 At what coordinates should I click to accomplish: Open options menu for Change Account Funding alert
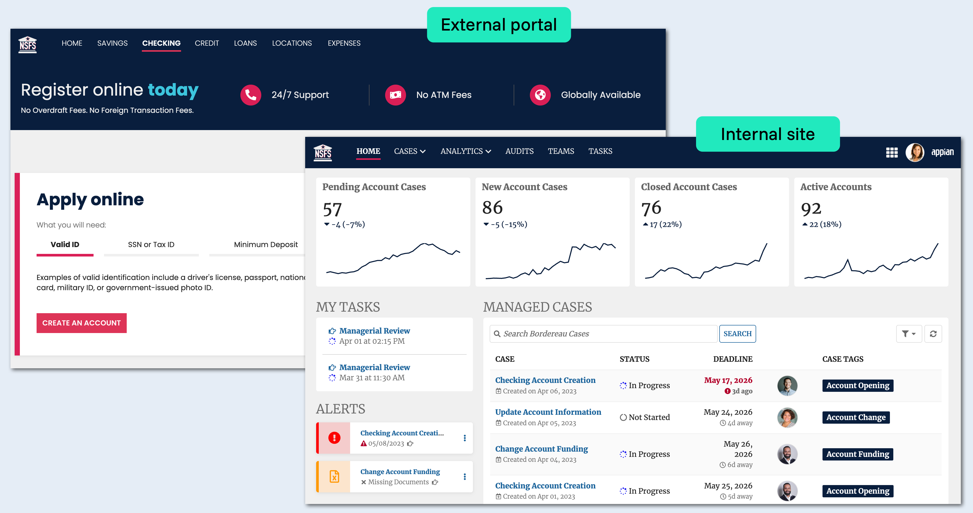click(464, 477)
